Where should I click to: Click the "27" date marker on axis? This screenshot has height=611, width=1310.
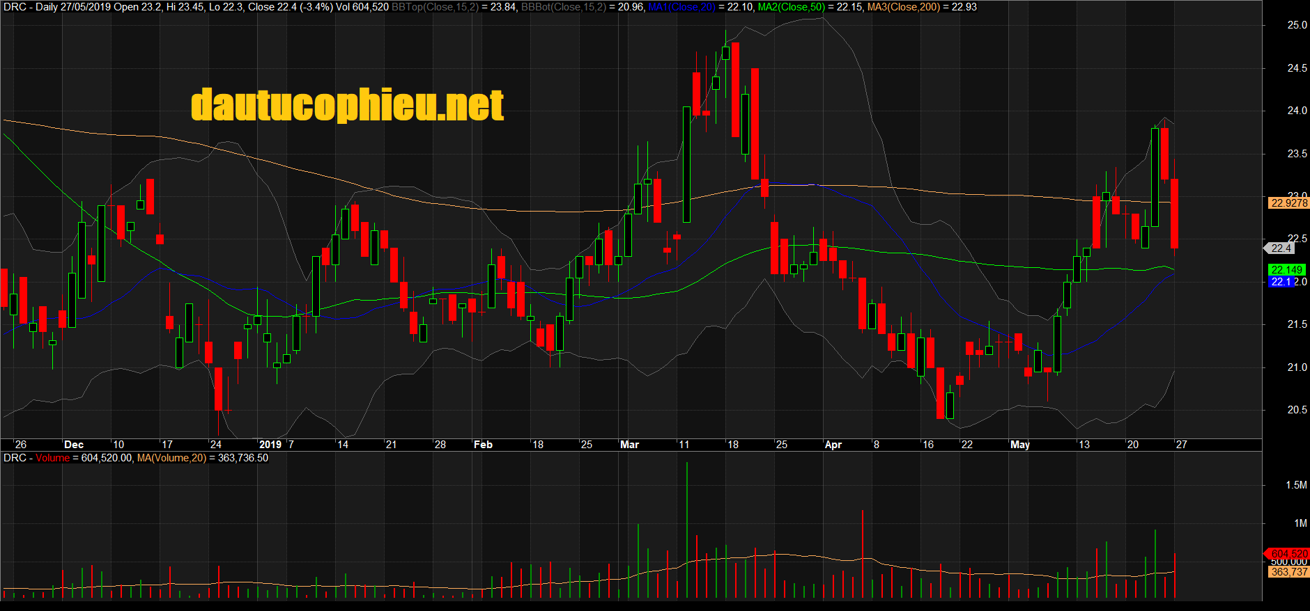(1182, 445)
